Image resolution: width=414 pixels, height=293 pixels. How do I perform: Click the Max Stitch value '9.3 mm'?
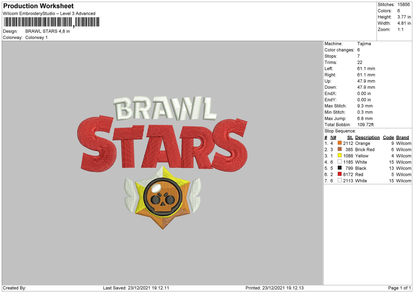(365, 106)
